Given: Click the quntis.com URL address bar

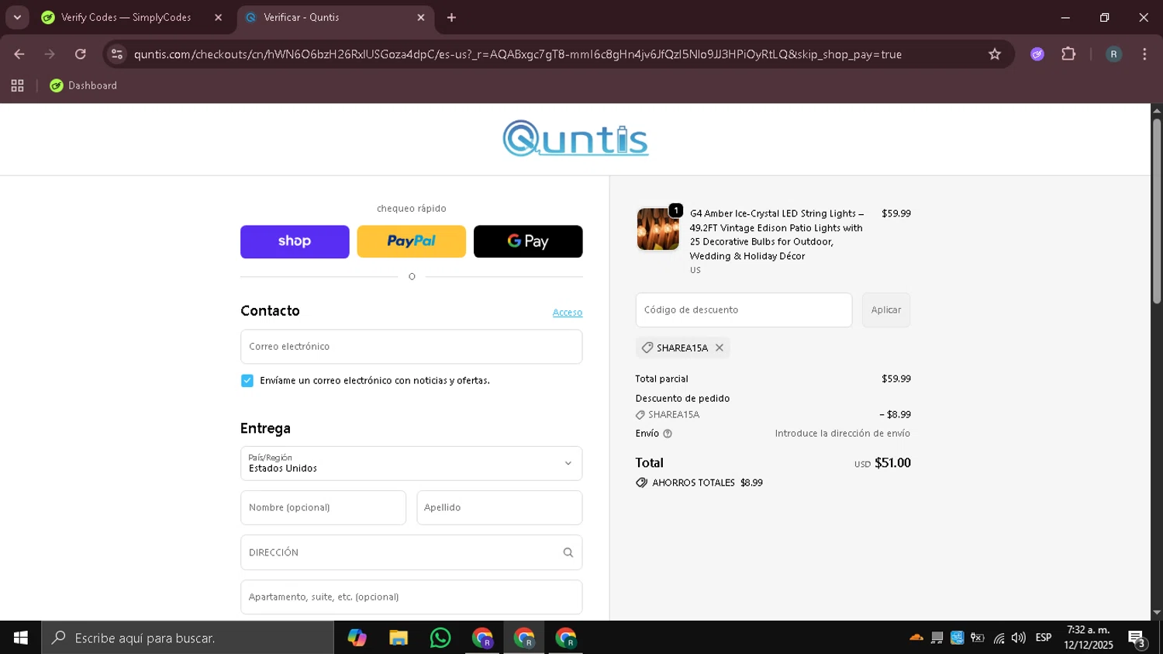Looking at the screenshot, I should (x=517, y=54).
